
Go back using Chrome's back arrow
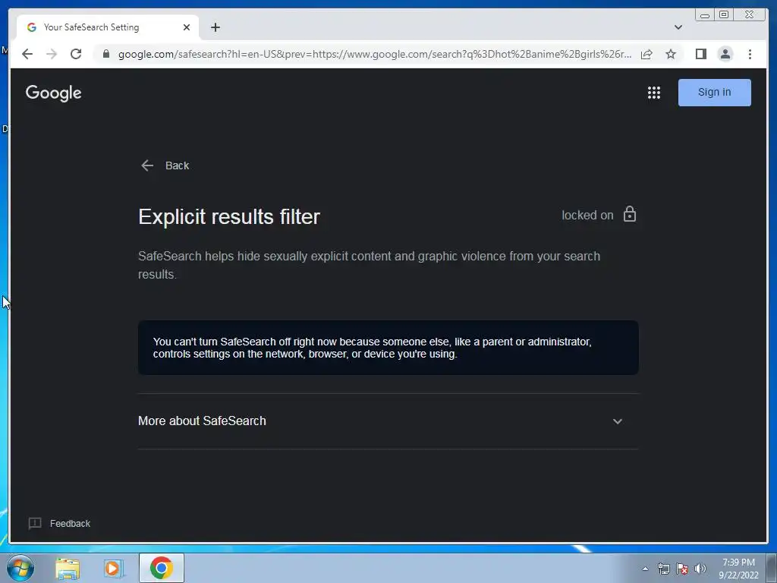27,54
